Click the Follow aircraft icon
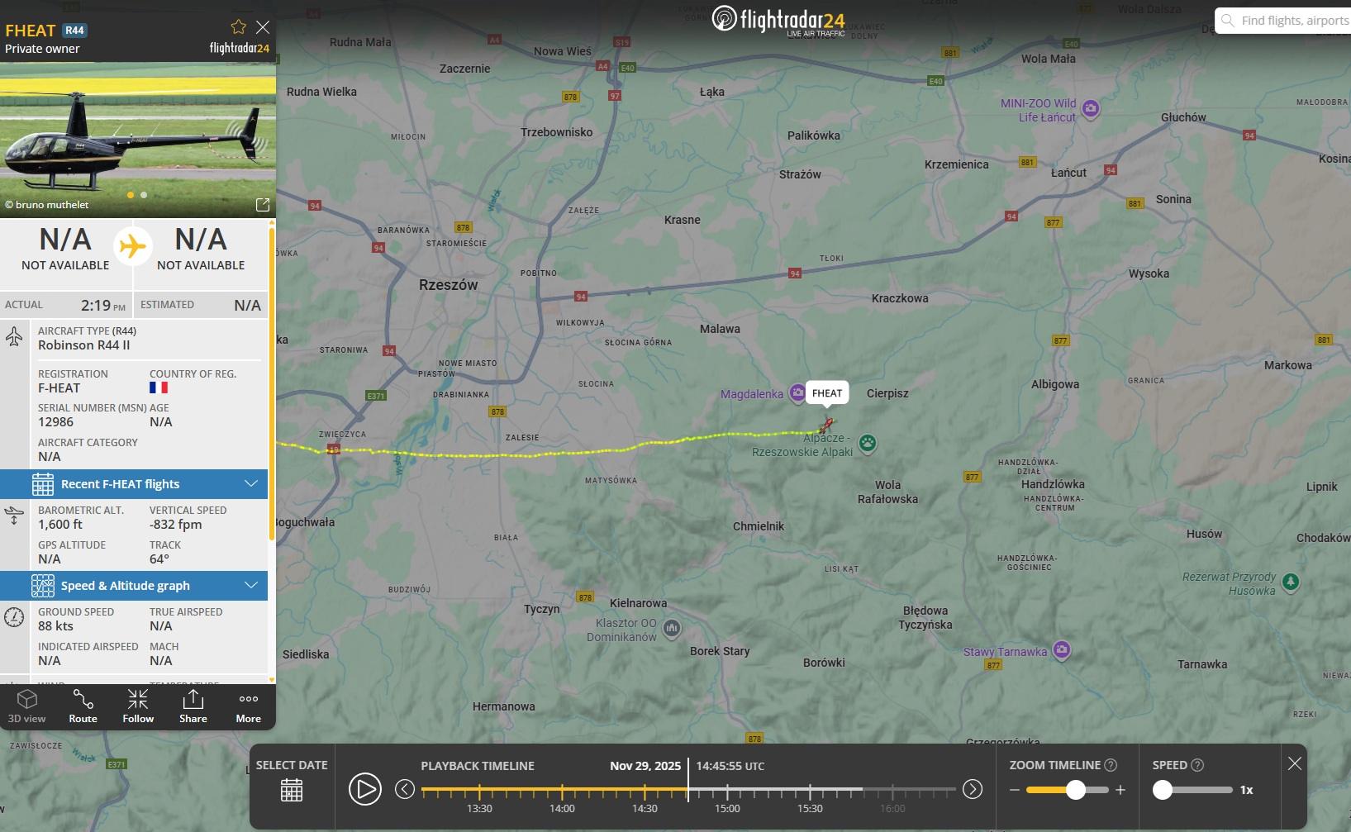The image size is (1351, 832). click(138, 706)
